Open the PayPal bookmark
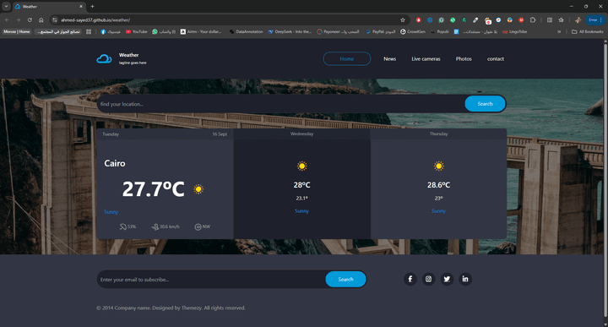 [380, 32]
